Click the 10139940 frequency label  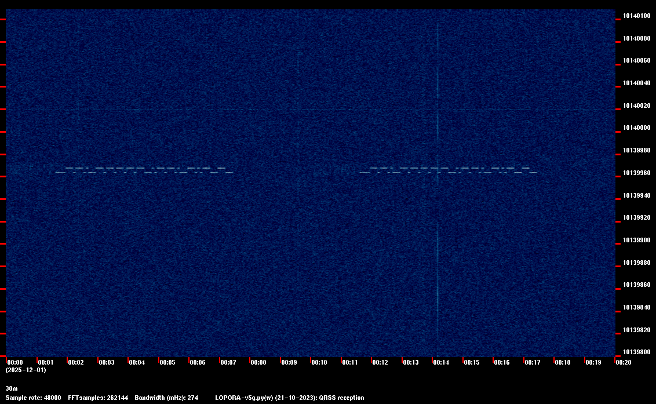(637, 195)
